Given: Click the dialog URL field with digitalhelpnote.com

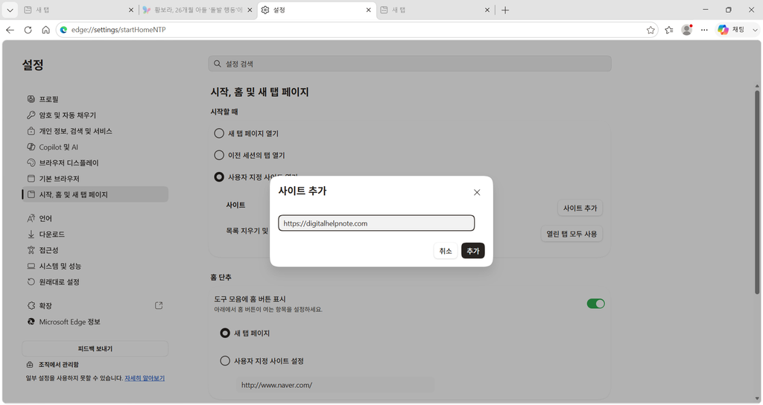Looking at the screenshot, I should (376, 223).
